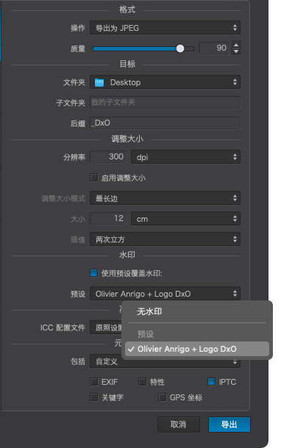
Task: Click the 后缀 _DxO text field
Action: tap(165, 123)
